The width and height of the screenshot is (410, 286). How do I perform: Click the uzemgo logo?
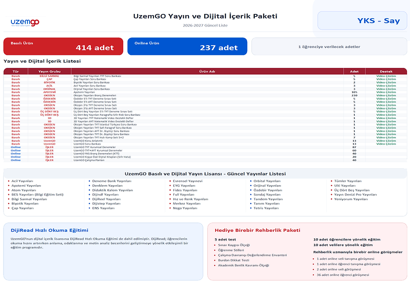pos(25,23)
